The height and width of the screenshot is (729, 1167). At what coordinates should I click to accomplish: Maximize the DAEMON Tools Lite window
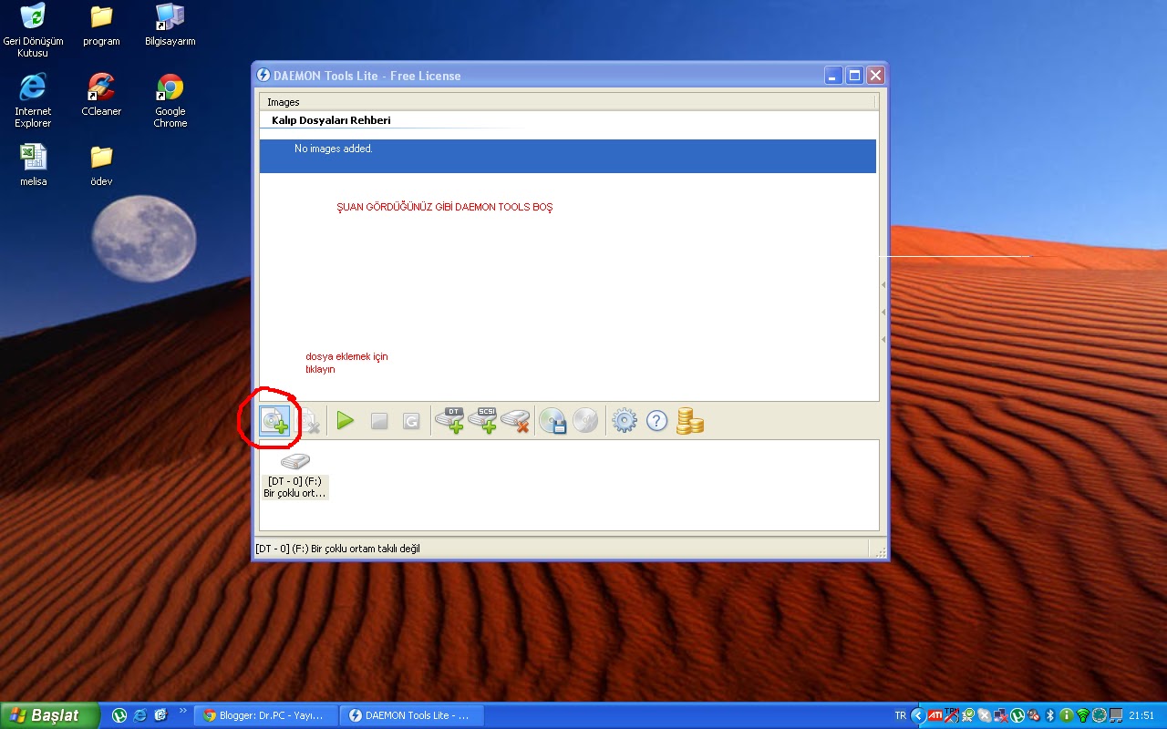854,76
